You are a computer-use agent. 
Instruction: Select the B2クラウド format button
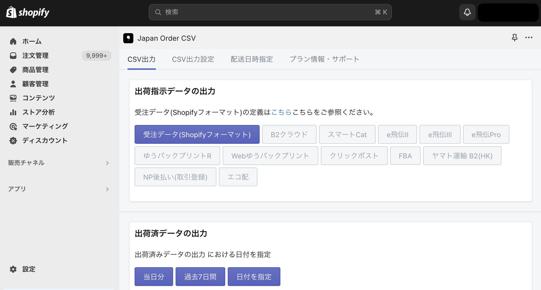click(289, 134)
